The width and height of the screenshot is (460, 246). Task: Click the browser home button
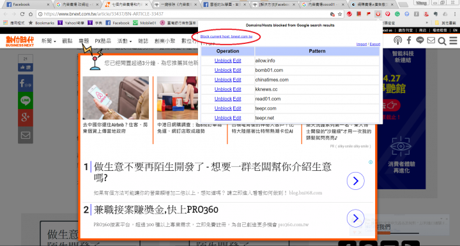(x=31, y=14)
